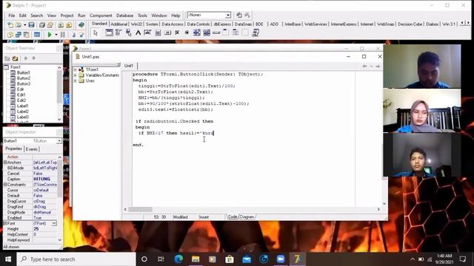Open the Component menu
This screenshot has height=266, width=474.
[x=101, y=16]
